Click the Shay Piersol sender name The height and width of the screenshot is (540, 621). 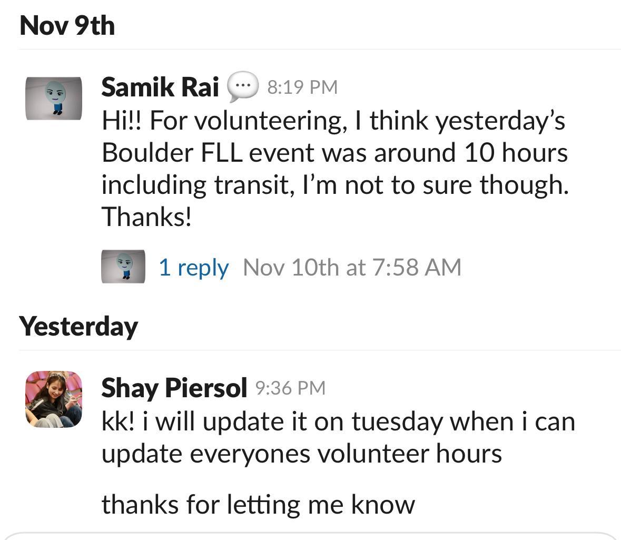pyautogui.click(x=174, y=388)
